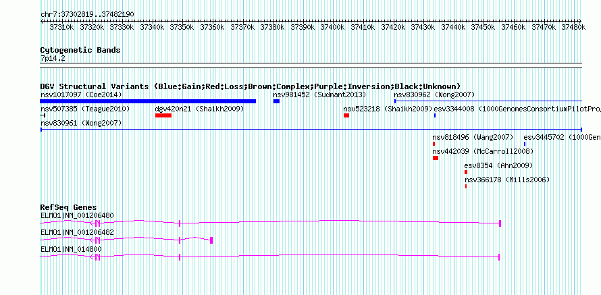Image resolution: width=601 pixels, height=295 pixels.
Task: Click the DGV Structural Variants track title
Action: point(251,86)
